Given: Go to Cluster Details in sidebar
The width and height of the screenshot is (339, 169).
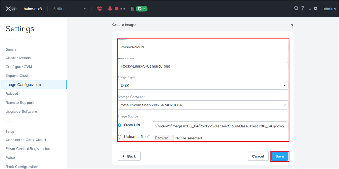Looking at the screenshot, I should [x=18, y=58].
